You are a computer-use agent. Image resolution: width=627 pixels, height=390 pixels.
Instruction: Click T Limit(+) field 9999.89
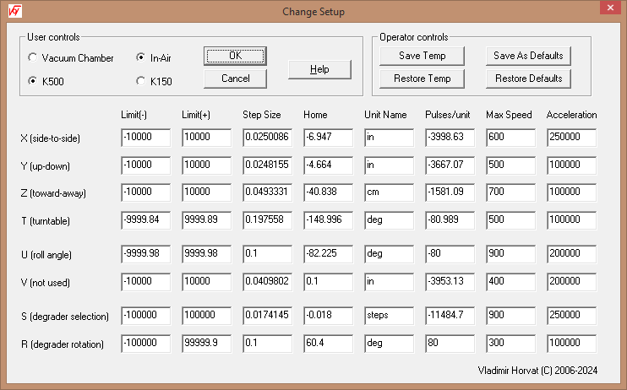tap(207, 220)
